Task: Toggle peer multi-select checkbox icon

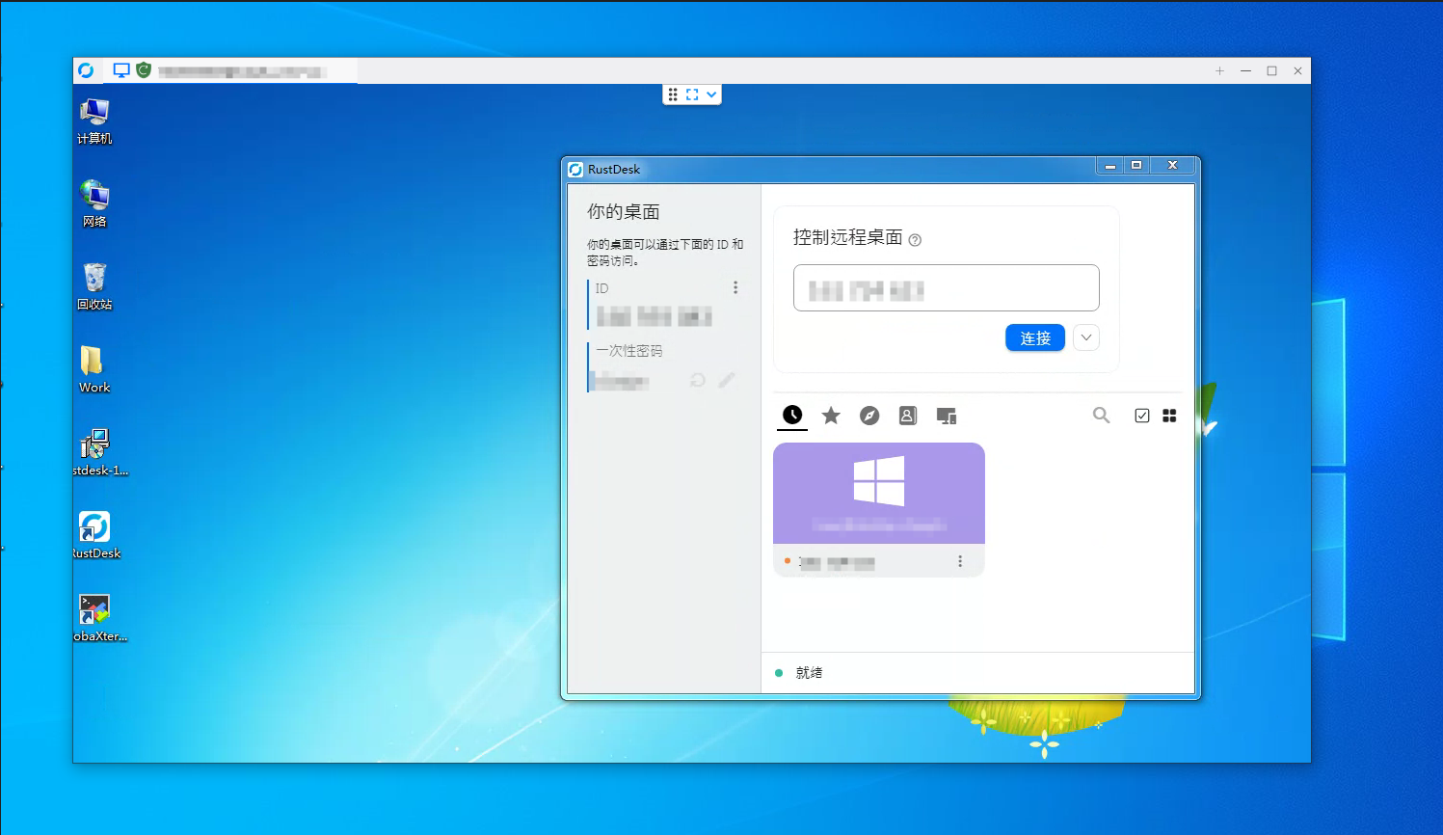Action: (x=1142, y=416)
